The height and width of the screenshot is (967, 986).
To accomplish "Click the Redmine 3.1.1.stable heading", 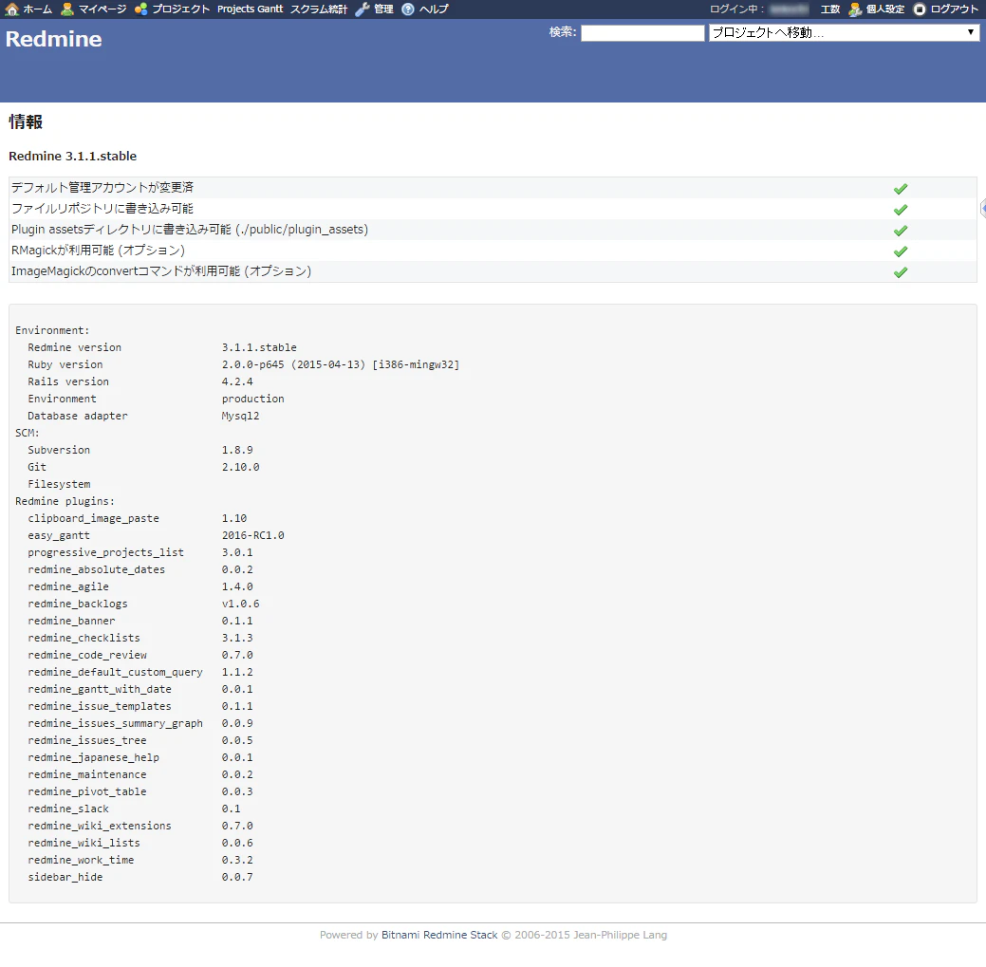I will point(72,156).
